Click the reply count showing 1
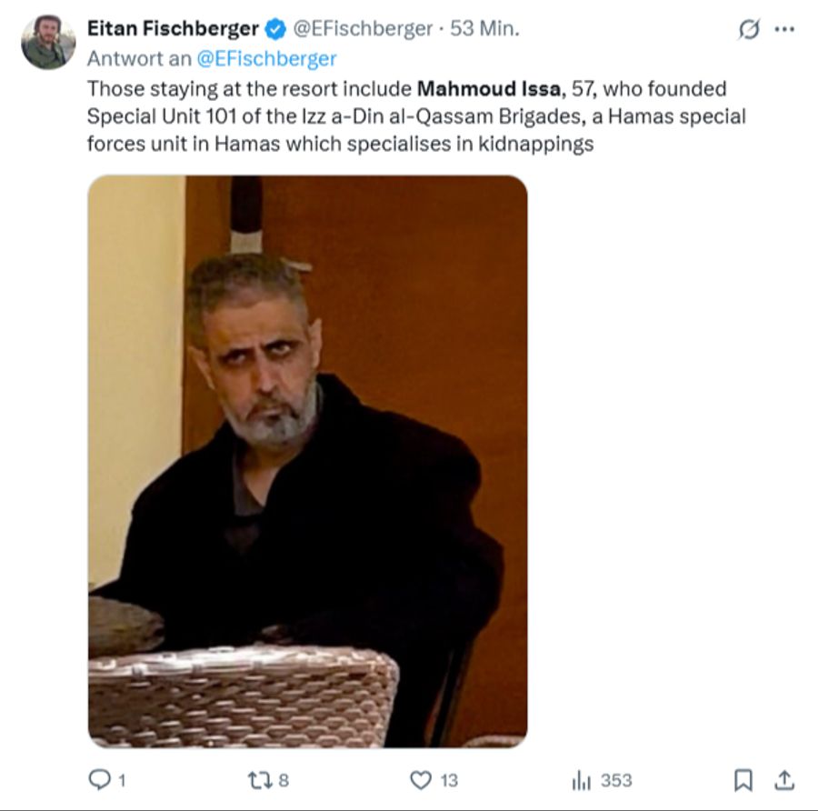This screenshot has height=811, width=818. [x=122, y=781]
